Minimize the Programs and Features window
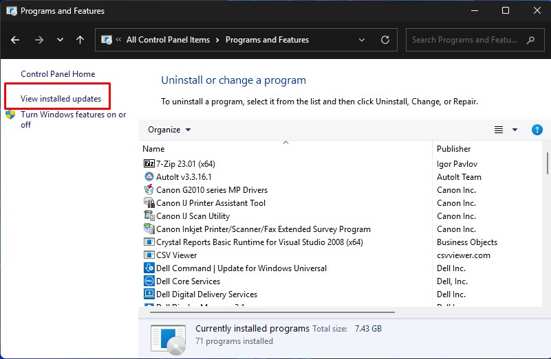This screenshot has height=359, width=551. 475,10
